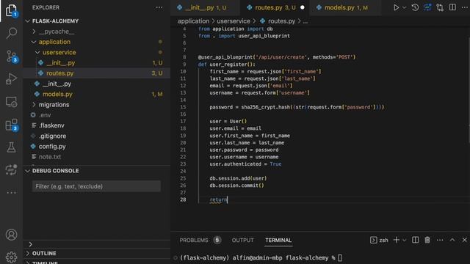Open editor more actions ellipsis
Screen dimensions: 470x264
[465, 7]
